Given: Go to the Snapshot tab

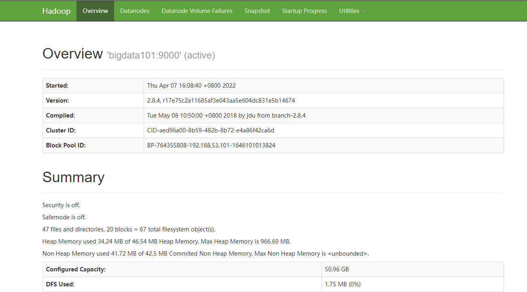Looking at the screenshot, I should click(x=257, y=11).
